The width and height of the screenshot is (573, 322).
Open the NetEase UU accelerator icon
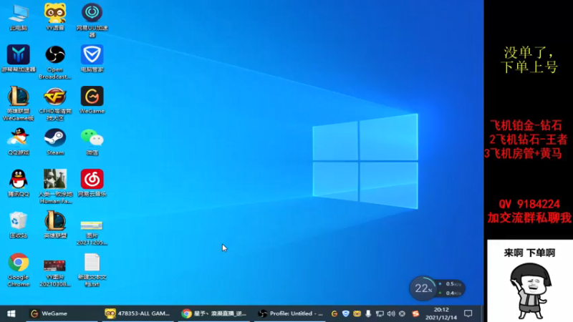92,20
